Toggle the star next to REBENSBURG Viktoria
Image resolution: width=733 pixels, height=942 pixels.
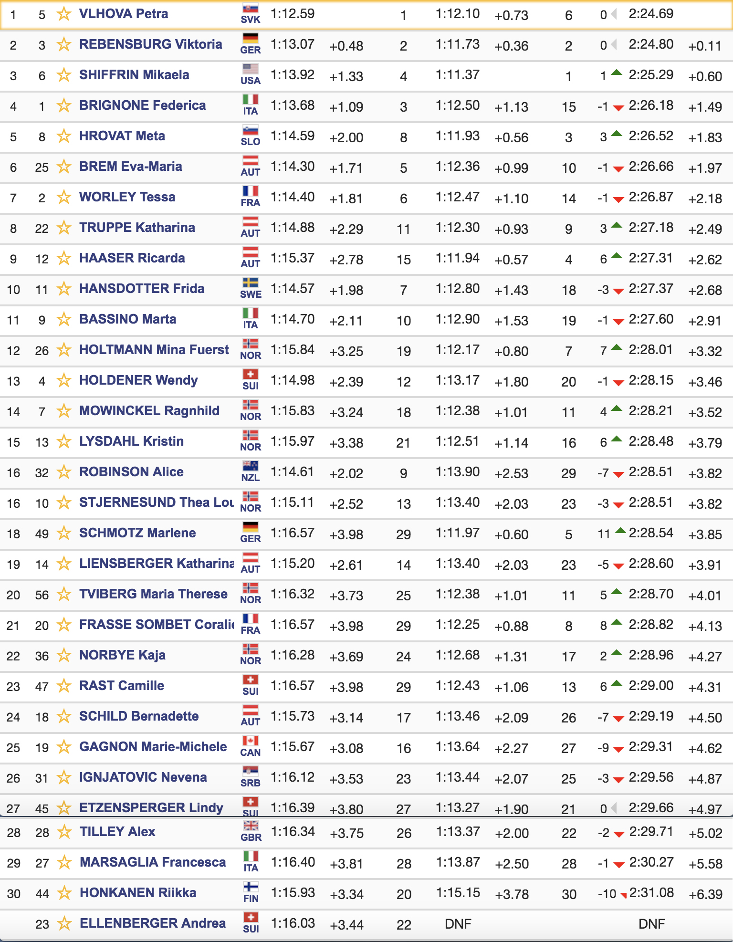tap(64, 44)
